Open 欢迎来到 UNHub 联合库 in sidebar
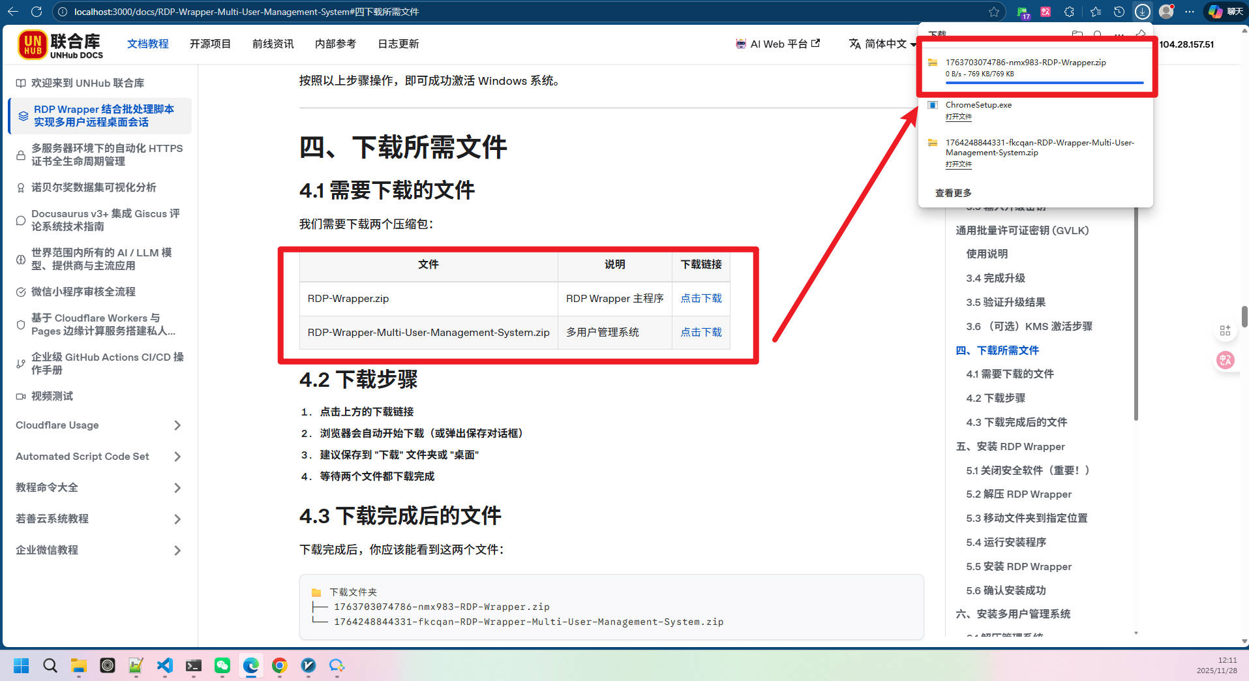Screen dimensions: 1249x681 [x=99, y=83]
